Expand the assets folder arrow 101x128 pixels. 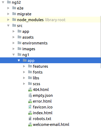click(14, 37)
